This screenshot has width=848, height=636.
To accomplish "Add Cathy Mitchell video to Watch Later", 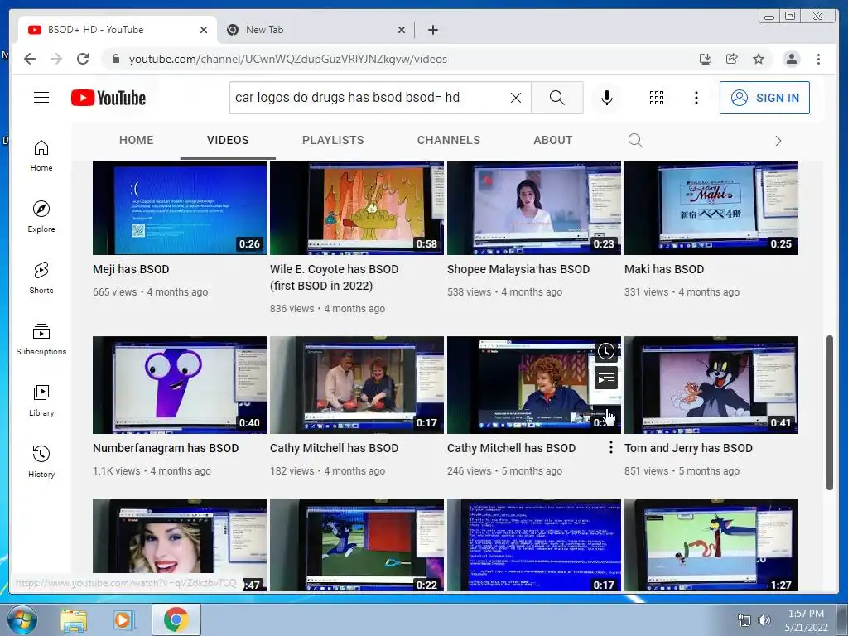I will click(605, 351).
